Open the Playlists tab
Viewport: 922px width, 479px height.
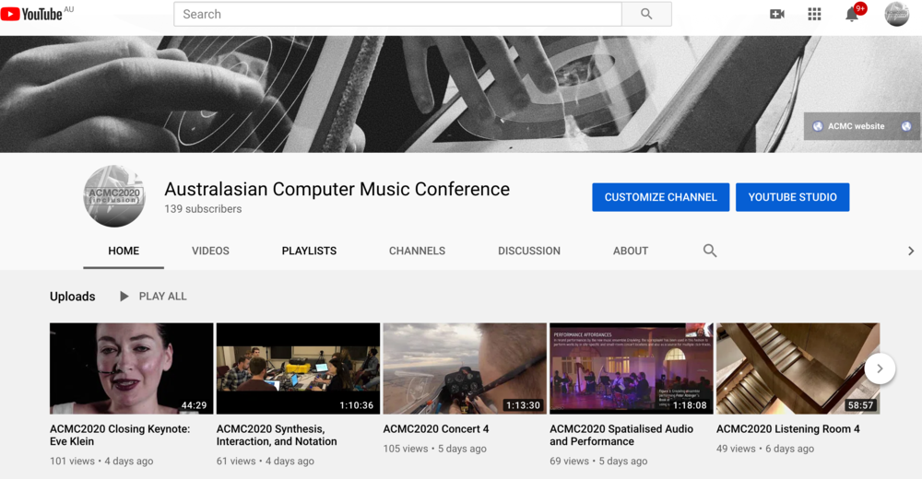(x=309, y=251)
